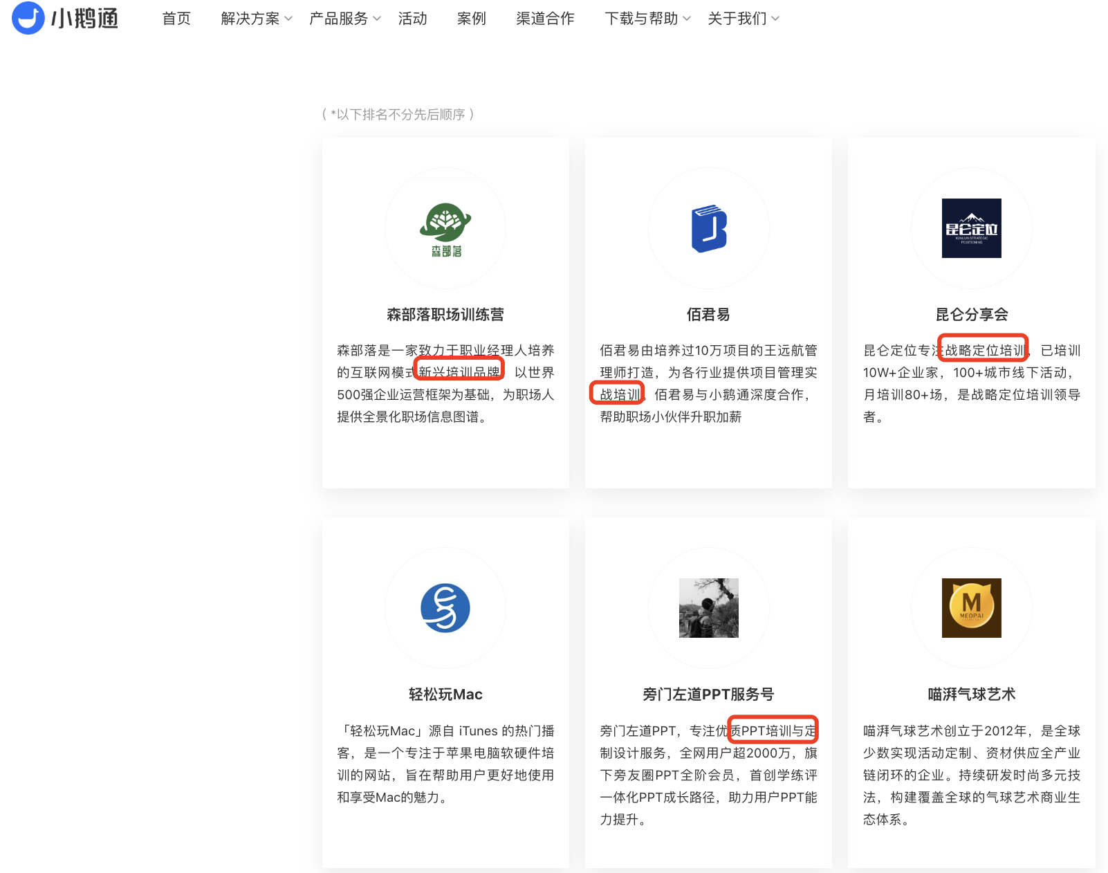Open the 解决方案 menu
This screenshot has width=1108, height=873.
(x=250, y=19)
